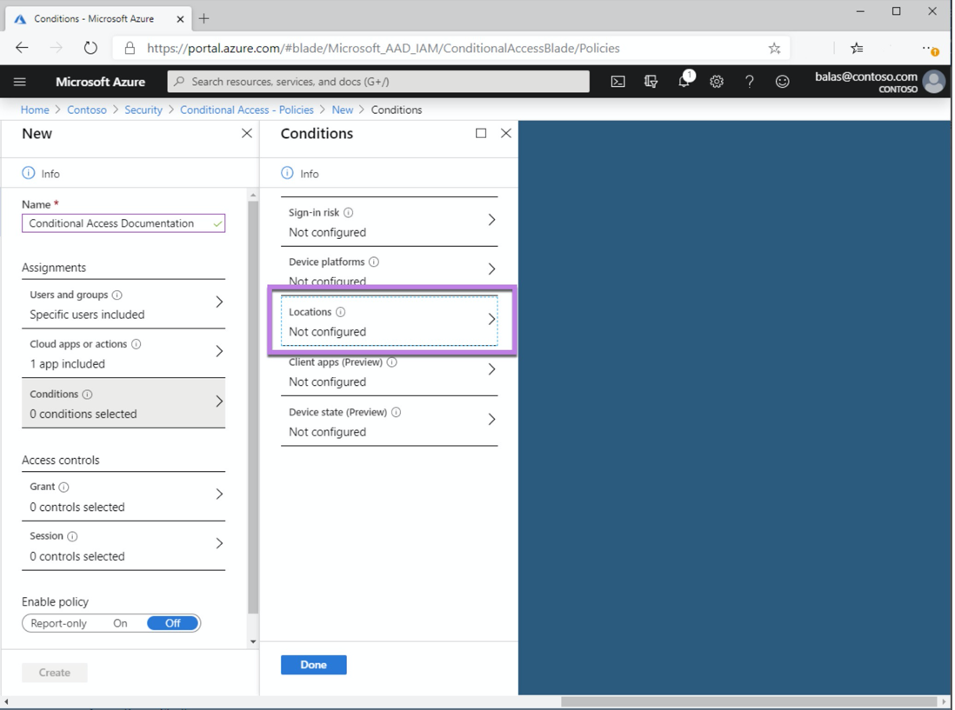
Task: Open a new browser tab
Action: (204, 19)
